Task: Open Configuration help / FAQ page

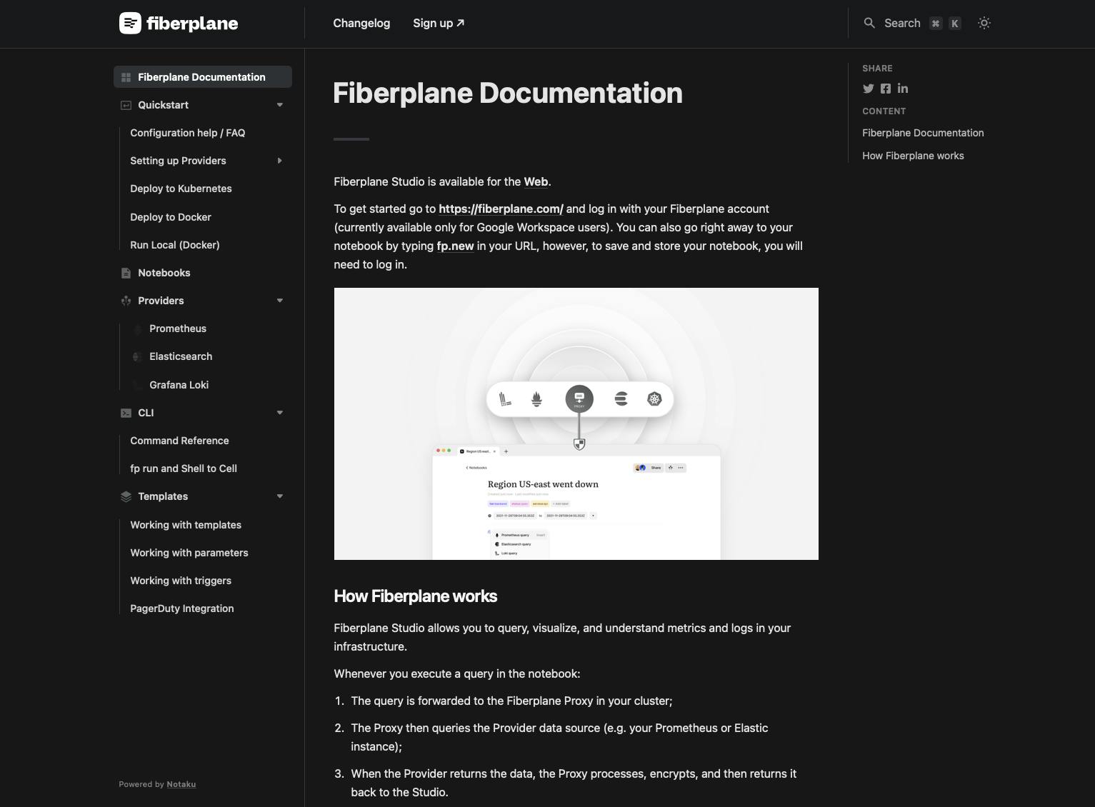Action: [x=187, y=133]
